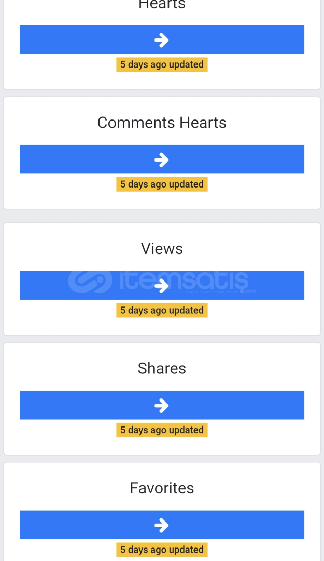Click the arrow icon under Hearts

pos(161,40)
